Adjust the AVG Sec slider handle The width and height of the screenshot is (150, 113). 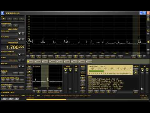click(x=70, y=89)
